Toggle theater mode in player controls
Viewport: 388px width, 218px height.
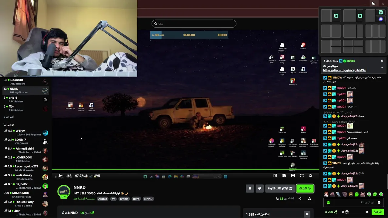pyautogui.click(x=293, y=176)
